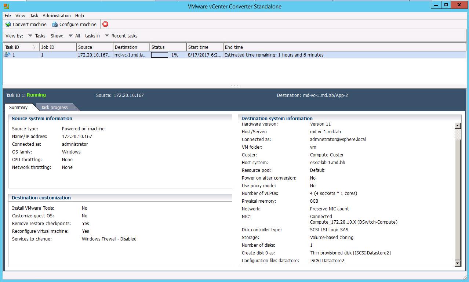469x282 pixels.
Task: Expand the View by Tasks dropdown
Action: coord(37,36)
